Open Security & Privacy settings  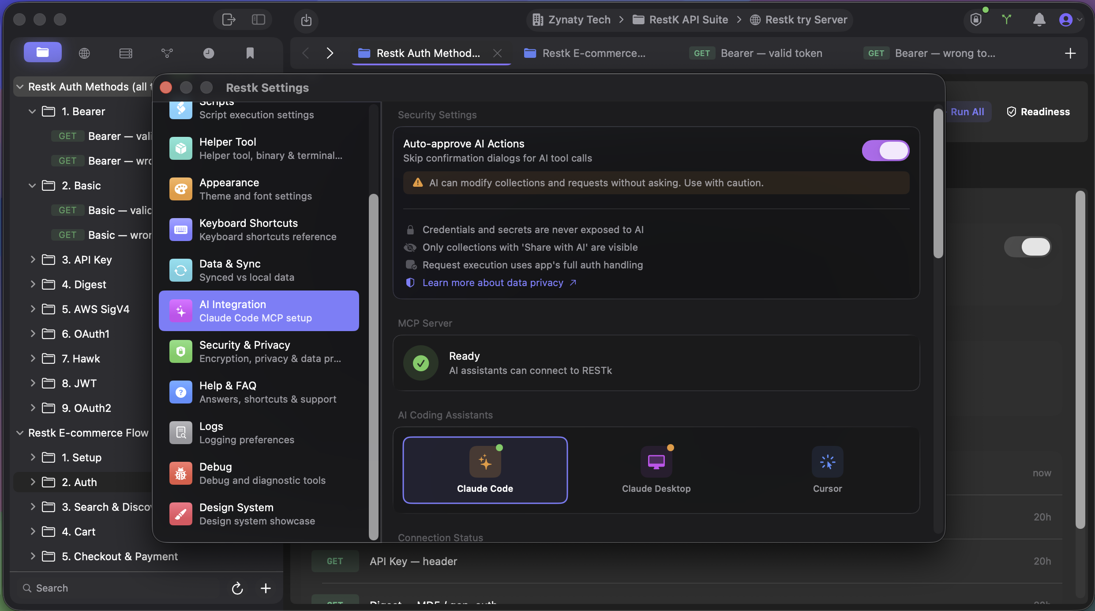(x=259, y=351)
